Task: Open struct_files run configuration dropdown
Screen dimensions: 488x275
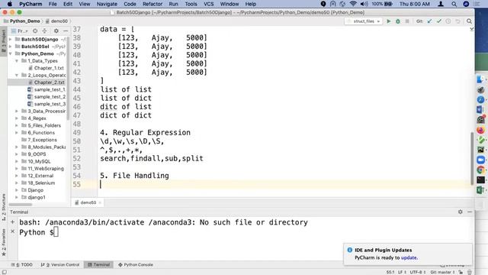Action: tap(364, 21)
